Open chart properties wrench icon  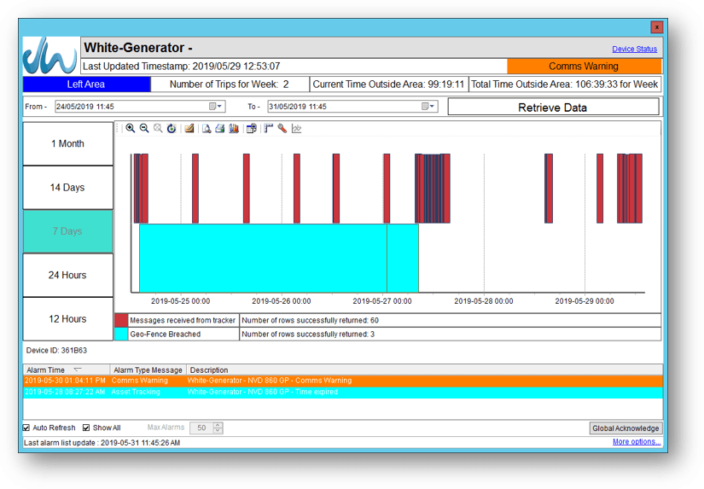[x=282, y=128]
